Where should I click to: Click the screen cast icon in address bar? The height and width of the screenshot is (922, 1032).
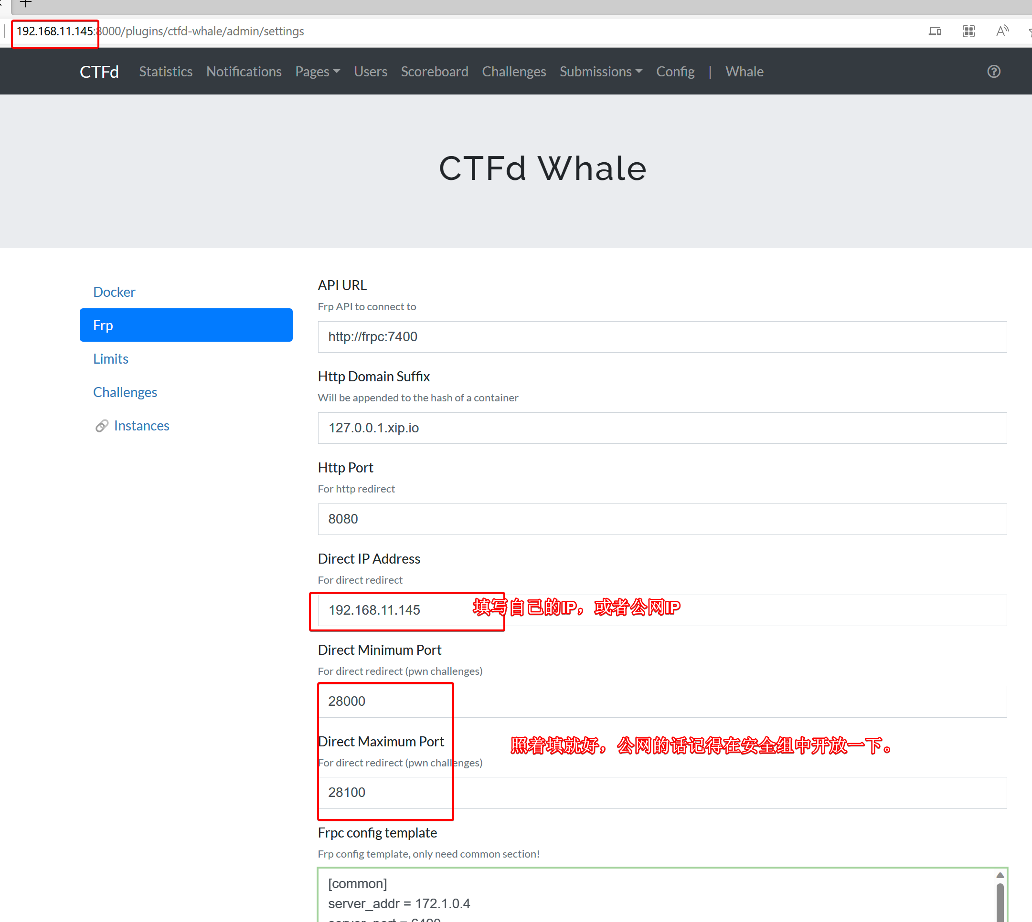coord(935,31)
